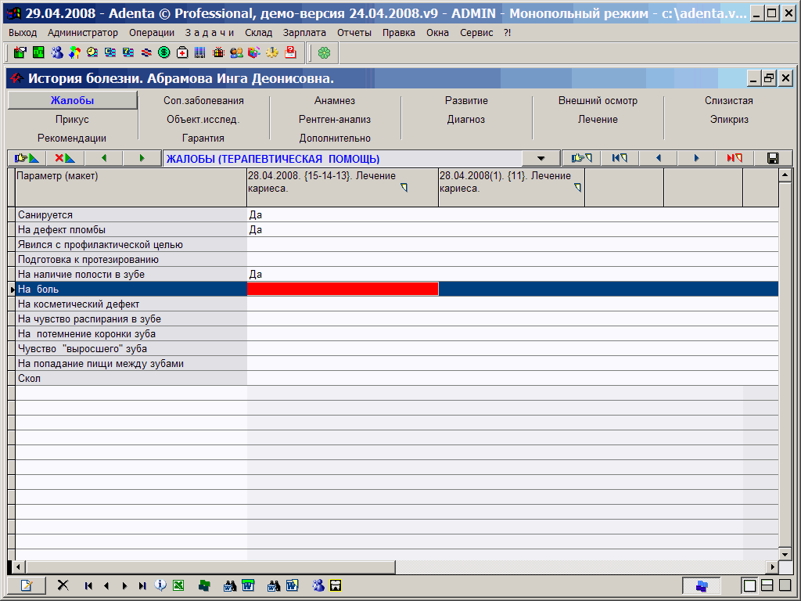Click the black X delete icon at bottom
This screenshot has height=601, width=801.
pos(63,585)
